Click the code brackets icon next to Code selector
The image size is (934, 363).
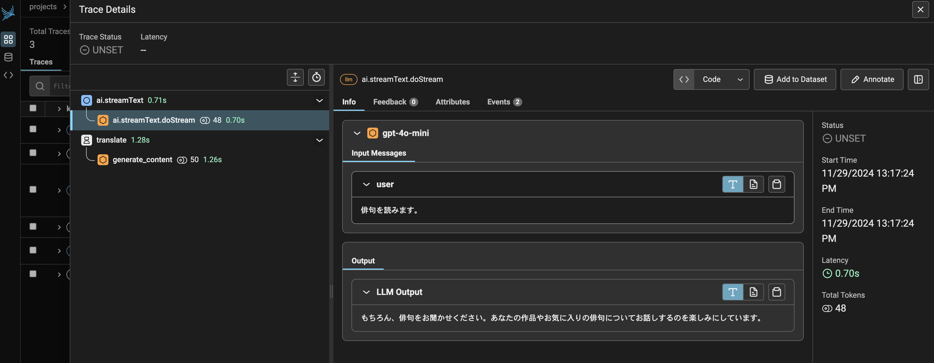coord(684,79)
